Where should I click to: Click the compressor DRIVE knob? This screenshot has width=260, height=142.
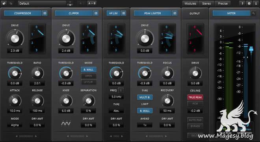[x=15, y=38]
